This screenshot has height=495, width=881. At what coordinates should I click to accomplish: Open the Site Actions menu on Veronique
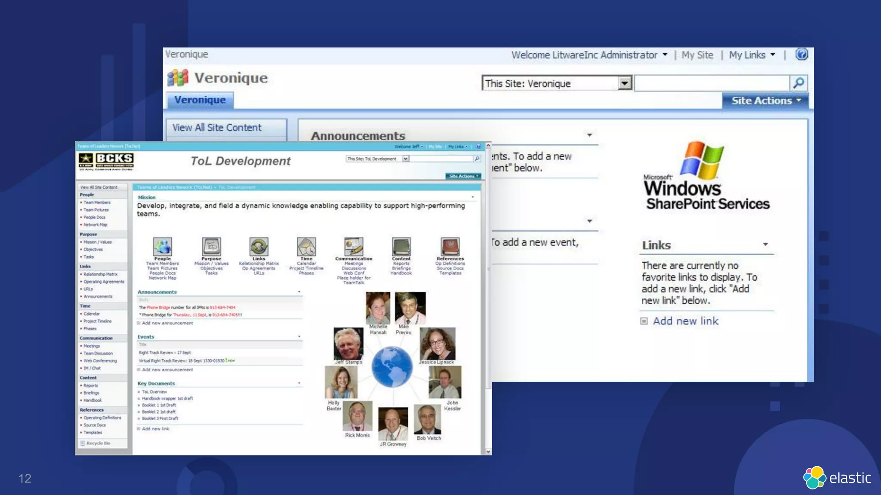pyautogui.click(x=765, y=101)
